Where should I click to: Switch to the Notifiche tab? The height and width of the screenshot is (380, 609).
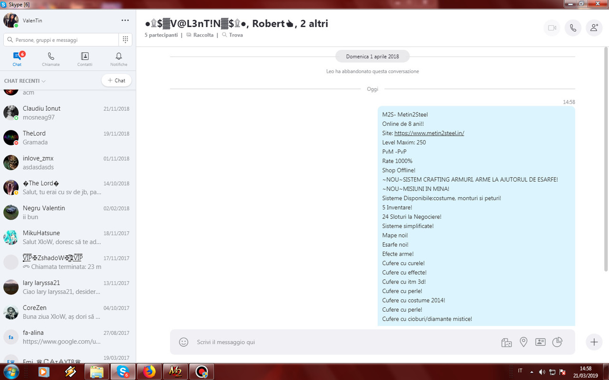(119, 59)
